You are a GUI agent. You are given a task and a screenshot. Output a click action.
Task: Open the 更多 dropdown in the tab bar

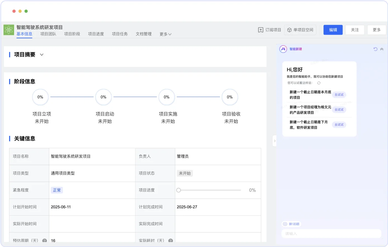pos(166,34)
